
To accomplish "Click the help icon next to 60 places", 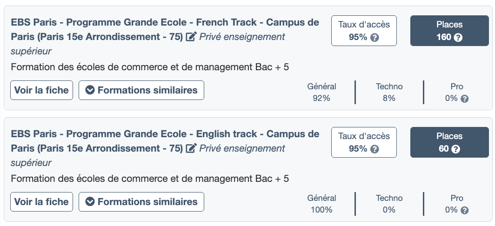I will point(455,149).
